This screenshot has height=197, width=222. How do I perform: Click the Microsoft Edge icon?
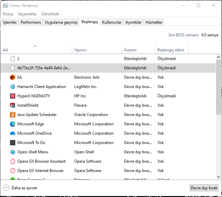(x=13, y=124)
